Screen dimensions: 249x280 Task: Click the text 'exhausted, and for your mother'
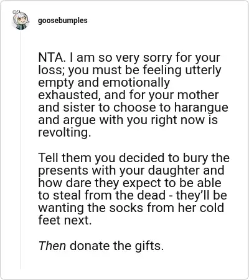click(128, 95)
